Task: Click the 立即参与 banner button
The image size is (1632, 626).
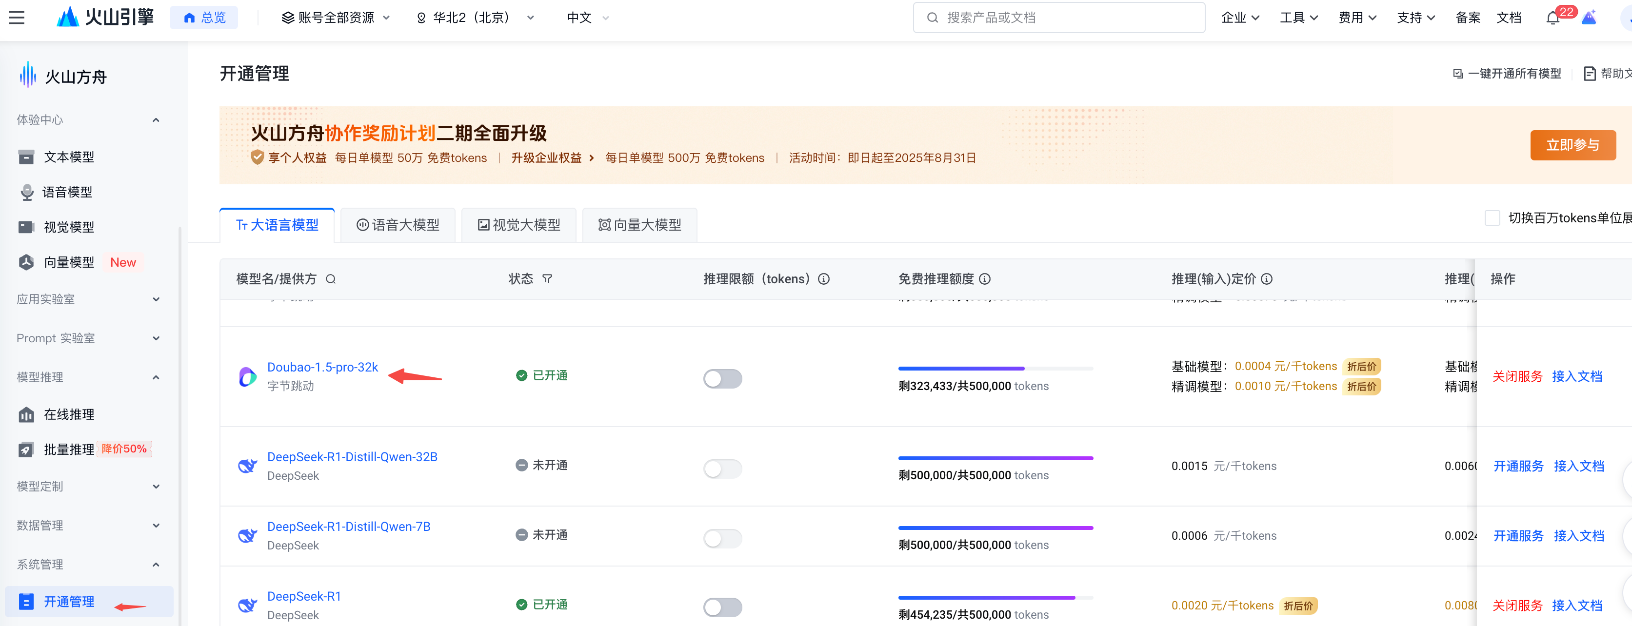Action: [1572, 146]
